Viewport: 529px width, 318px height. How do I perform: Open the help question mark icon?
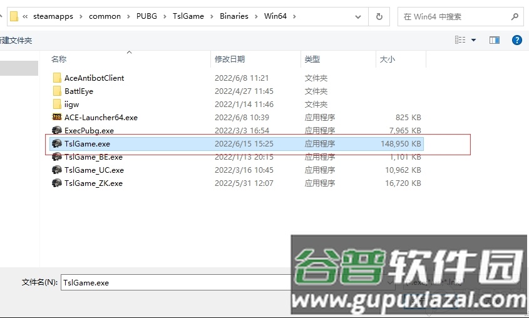click(517, 40)
